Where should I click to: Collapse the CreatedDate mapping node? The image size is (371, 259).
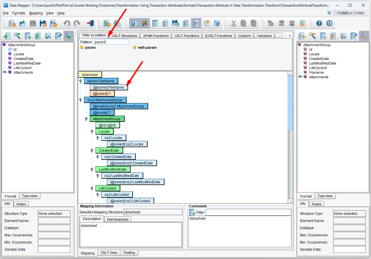tap(92, 151)
